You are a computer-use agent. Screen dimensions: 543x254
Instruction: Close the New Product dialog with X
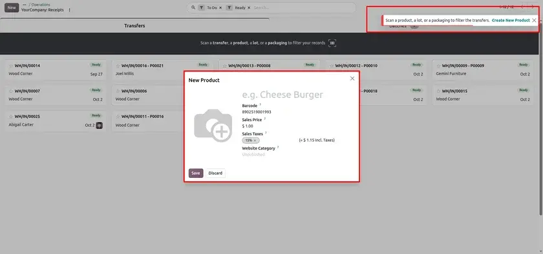[x=352, y=79]
